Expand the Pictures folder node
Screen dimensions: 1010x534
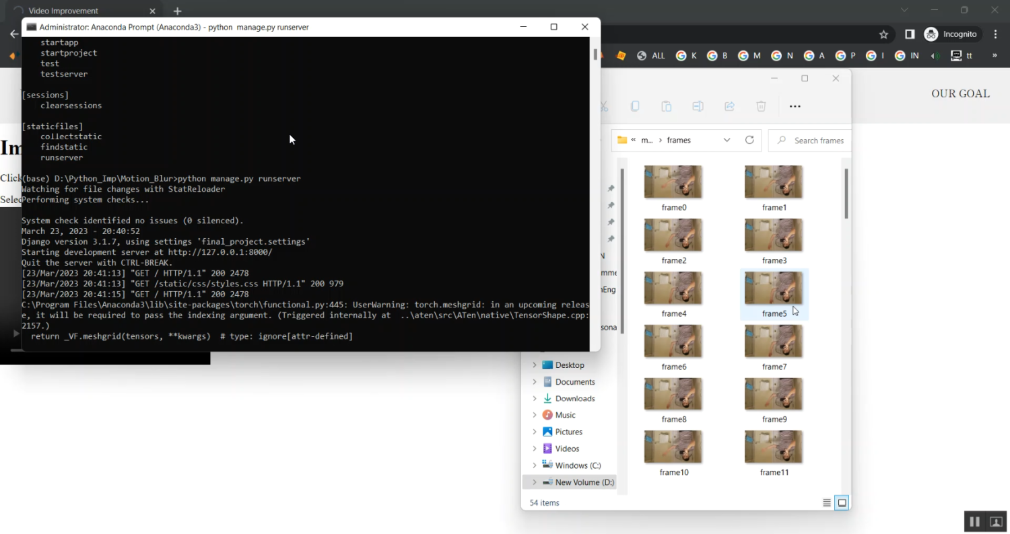(535, 432)
